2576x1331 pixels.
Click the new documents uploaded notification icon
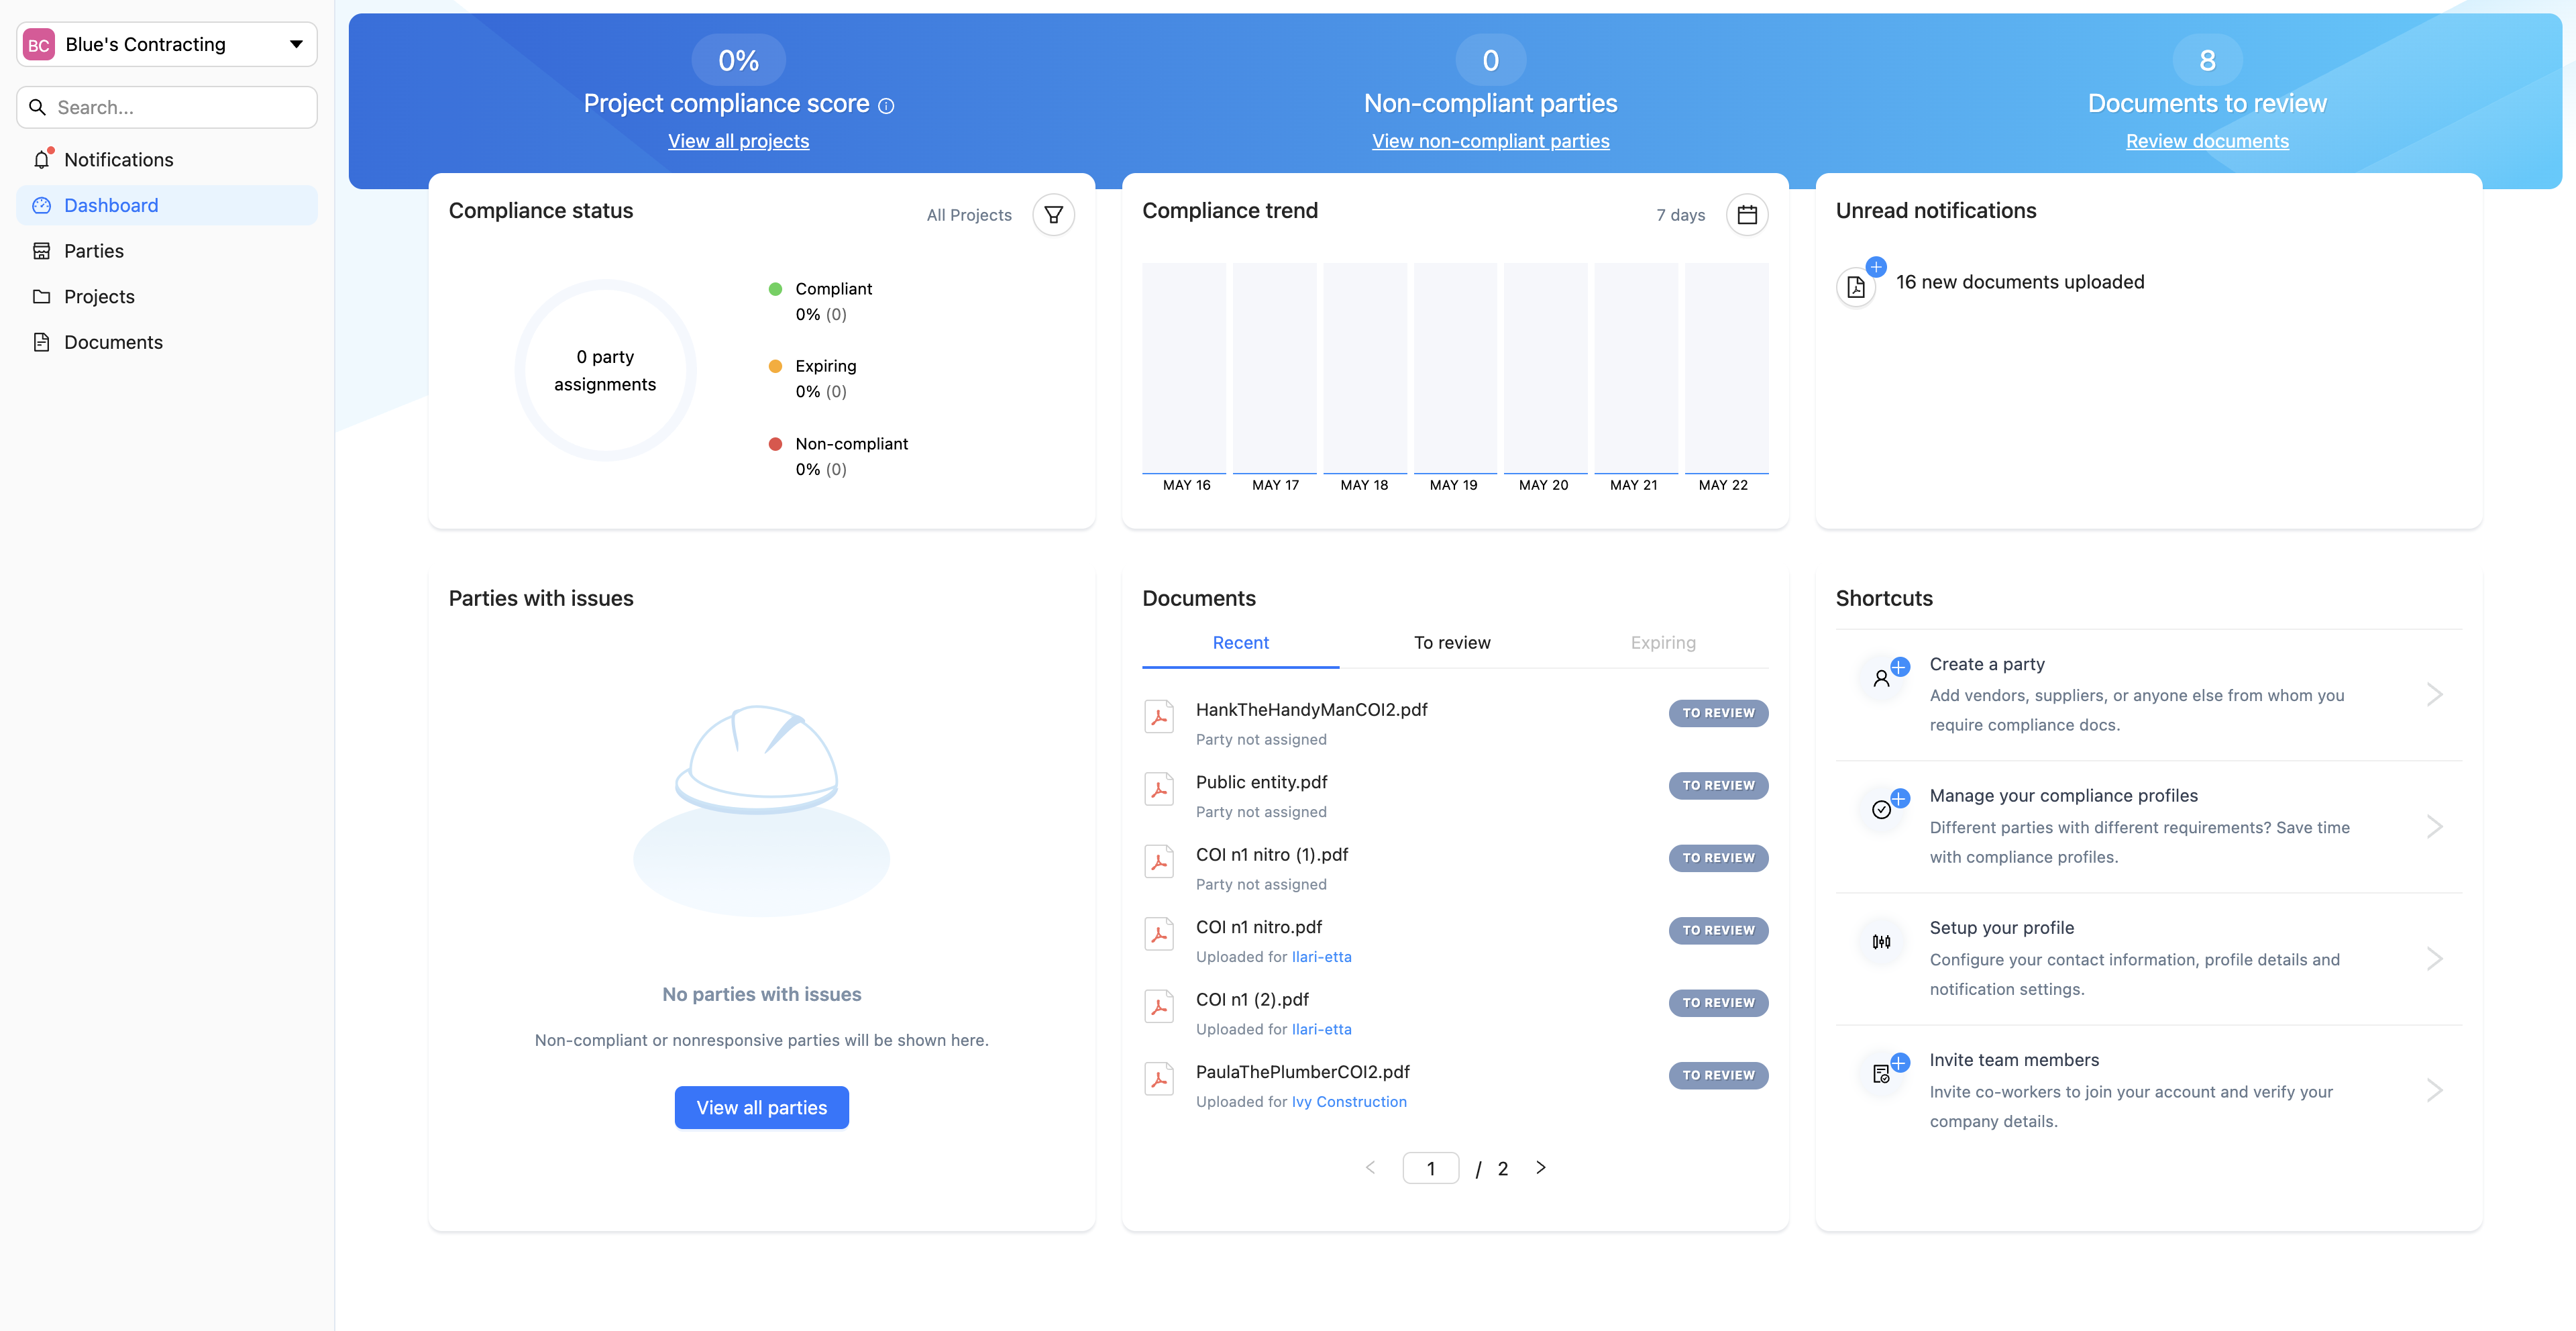coord(1856,287)
